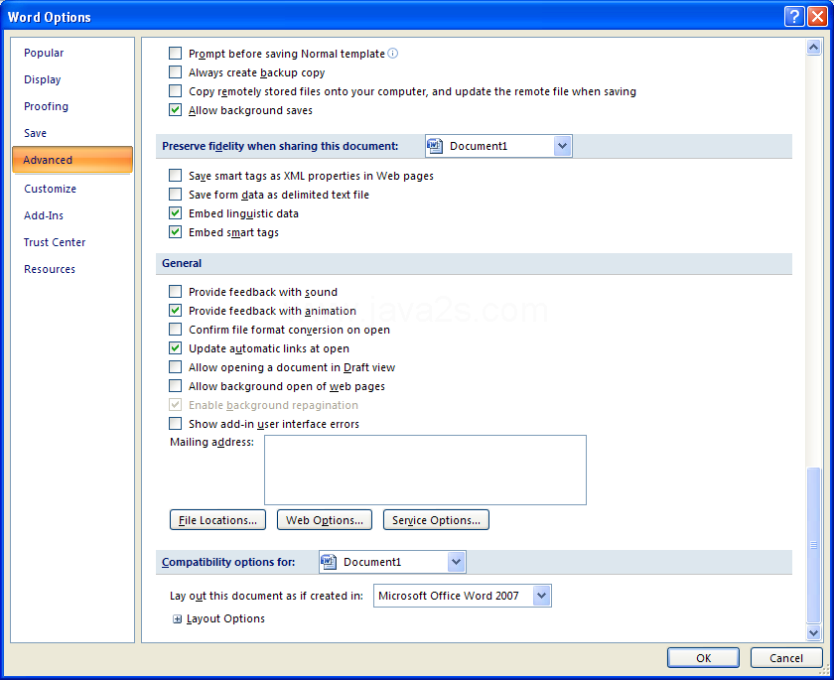Click scrollbar down arrow
Screen dimensions: 834x680
tap(813, 632)
